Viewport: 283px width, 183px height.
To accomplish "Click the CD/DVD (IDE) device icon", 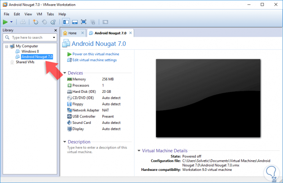I will coord(70,98).
